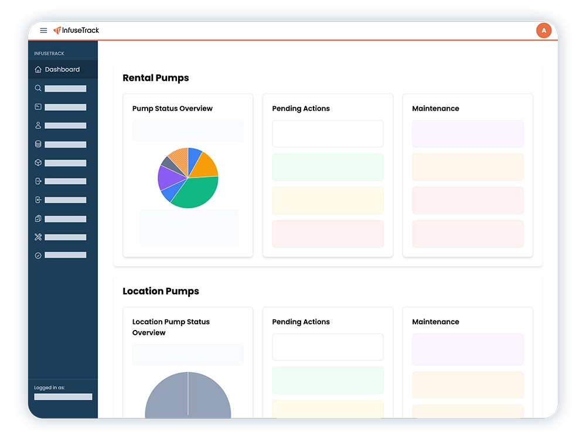Select the white Pending Actions box under Location Pumps

click(x=328, y=347)
